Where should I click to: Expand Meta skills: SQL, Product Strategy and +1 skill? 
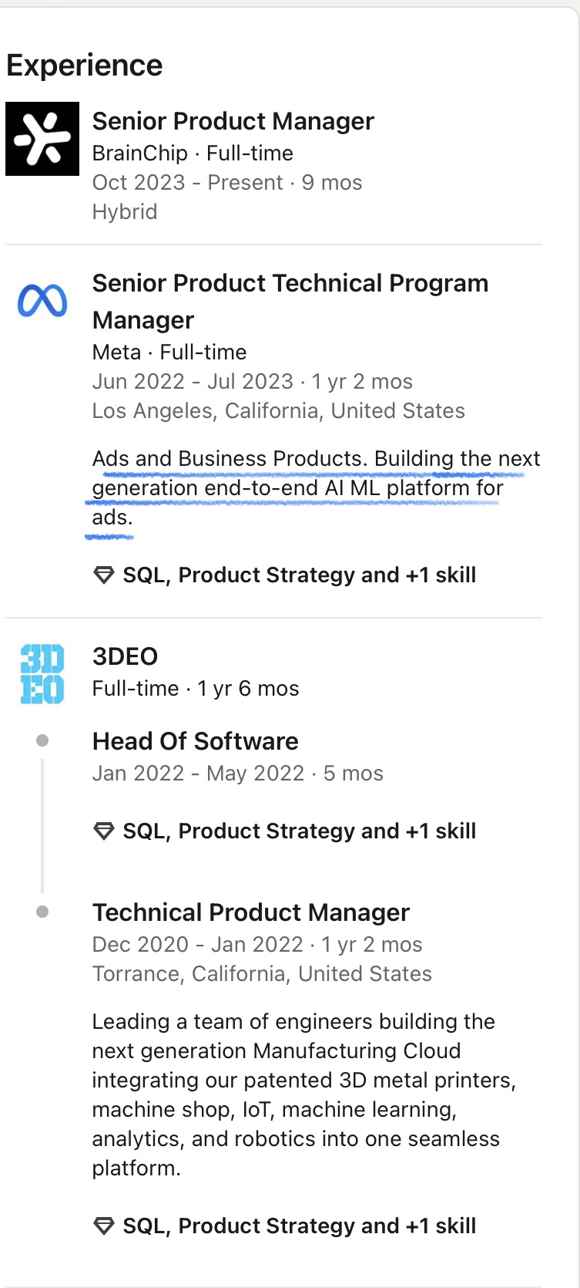299,575
